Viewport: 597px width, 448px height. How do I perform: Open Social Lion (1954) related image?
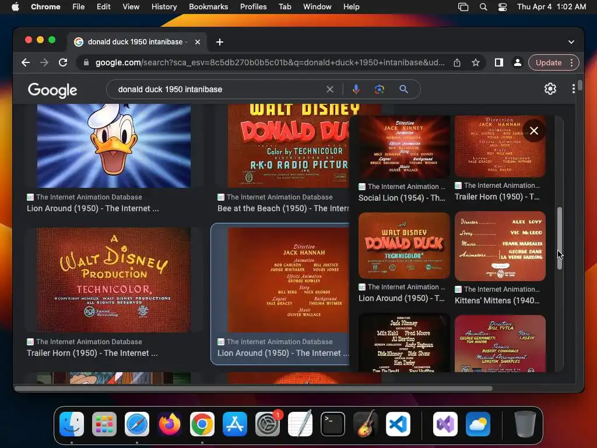click(404, 147)
